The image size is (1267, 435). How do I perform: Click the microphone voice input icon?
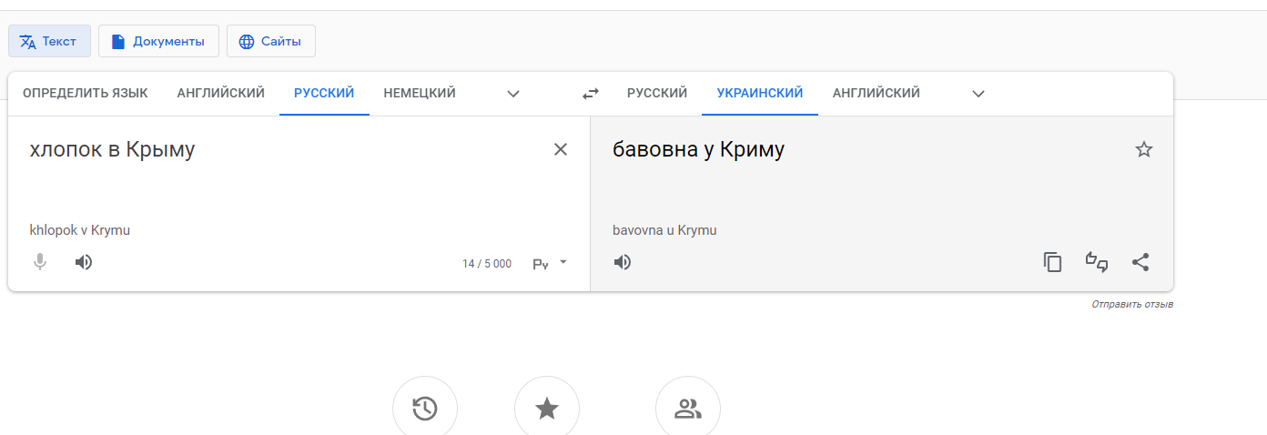pyautogui.click(x=40, y=262)
